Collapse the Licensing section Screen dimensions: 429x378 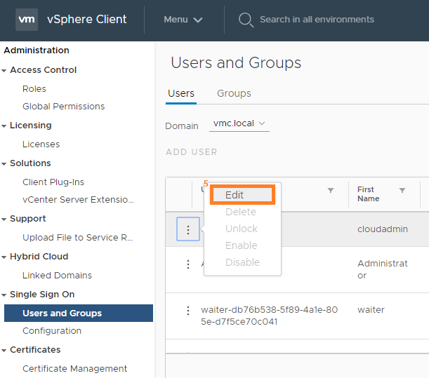pyautogui.click(x=4, y=126)
